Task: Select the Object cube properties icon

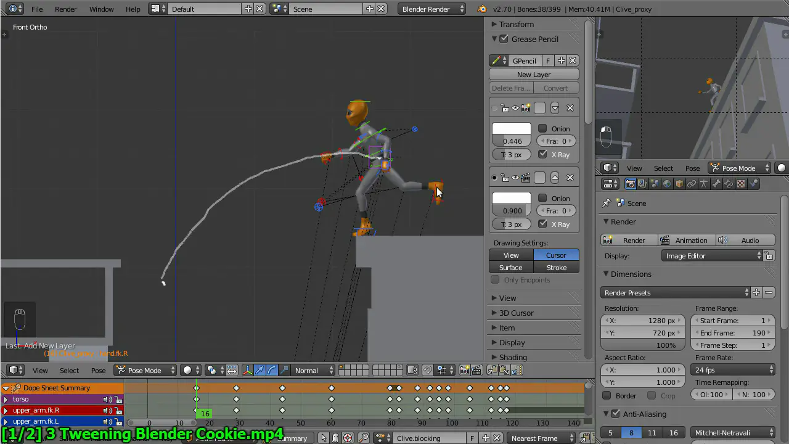Action: coord(679,184)
